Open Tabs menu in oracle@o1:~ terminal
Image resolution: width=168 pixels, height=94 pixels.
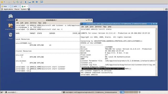pyautogui.click(x=40, y=23)
